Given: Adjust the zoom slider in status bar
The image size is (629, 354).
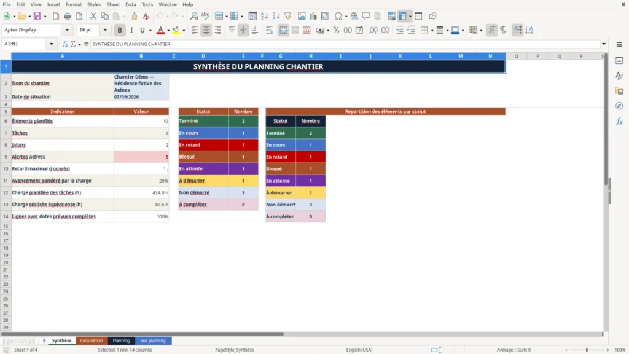Looking at the screenshot, I should pyautogui.click(x=587, y=350).
